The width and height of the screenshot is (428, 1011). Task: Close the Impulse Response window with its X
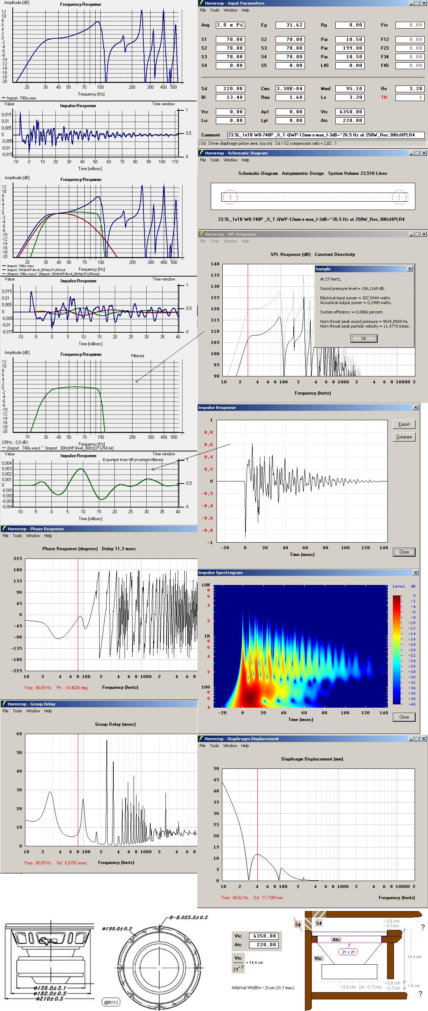click(x=416, y=407)
